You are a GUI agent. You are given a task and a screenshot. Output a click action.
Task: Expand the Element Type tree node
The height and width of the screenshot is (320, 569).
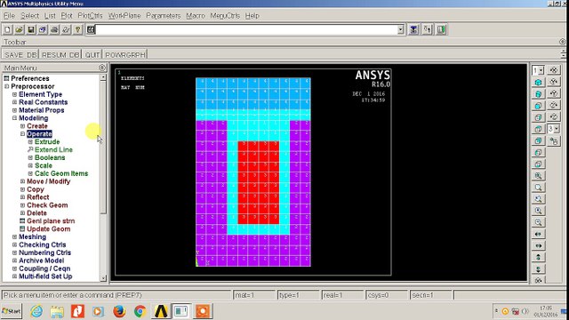14,94
